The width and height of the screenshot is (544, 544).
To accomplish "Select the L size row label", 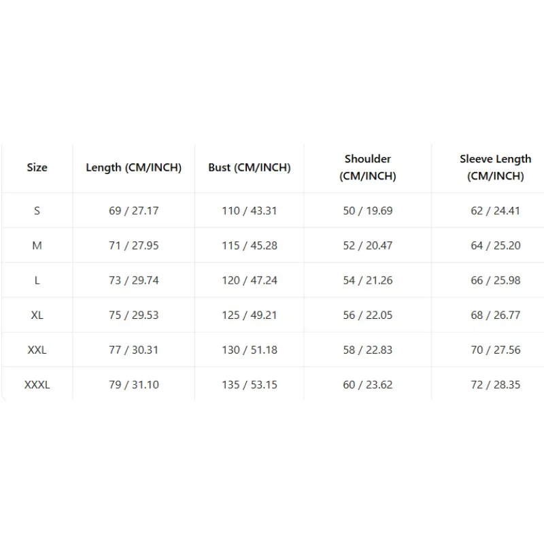I will tap(37, 280).
